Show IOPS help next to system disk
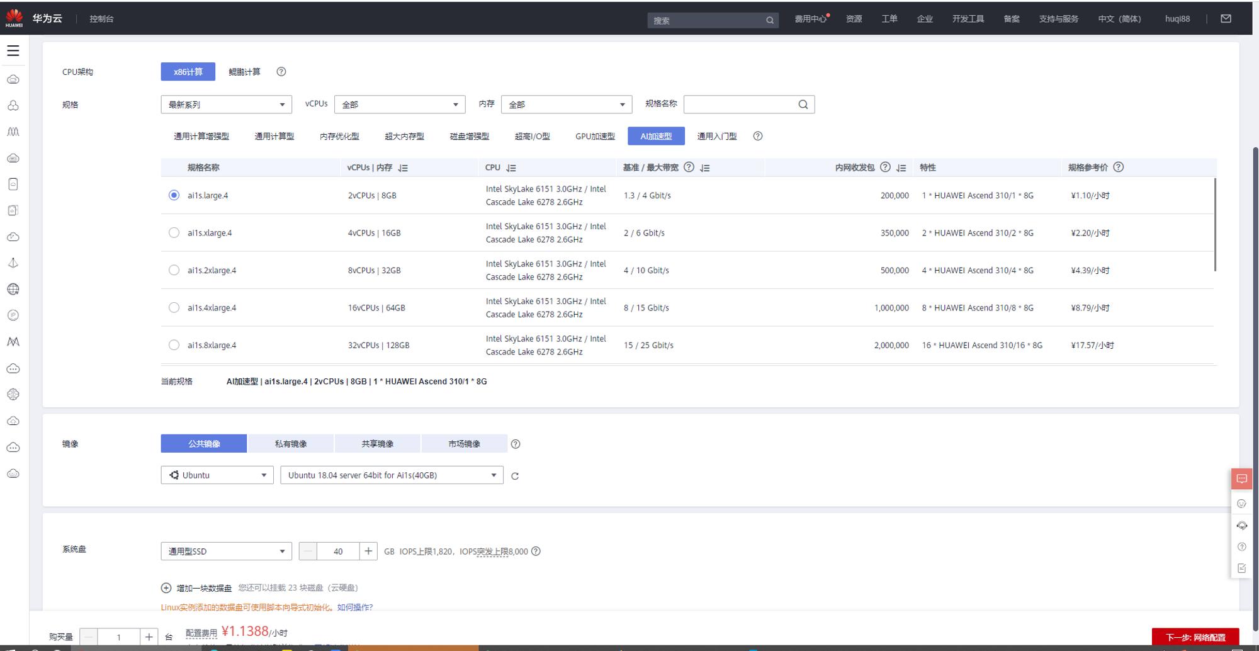The width and height of the screenshot is (1259, 651). point(536,552)
